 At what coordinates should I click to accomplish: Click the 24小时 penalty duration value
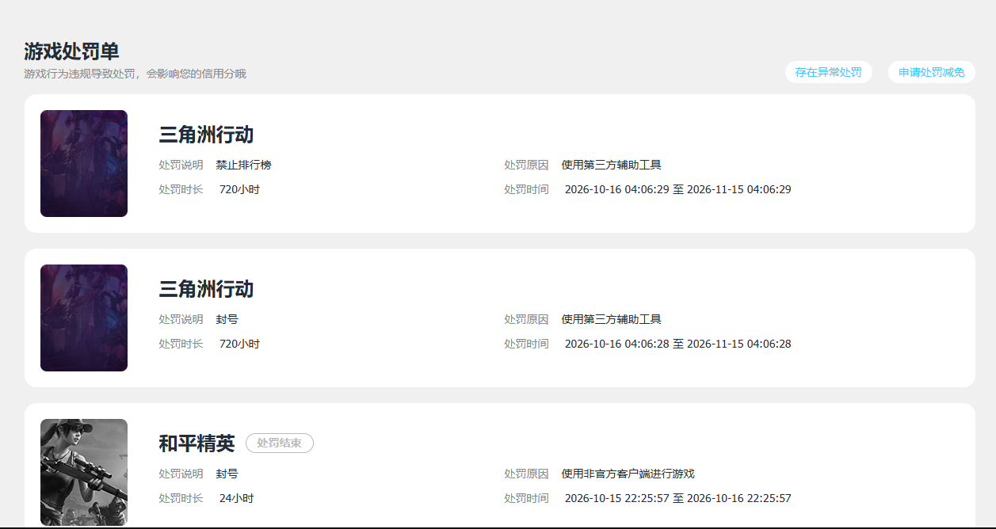236,498
